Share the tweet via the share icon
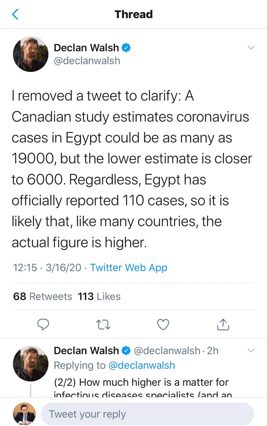The width and height of the screenshot is (267, 426). click(x=223, y=324)
